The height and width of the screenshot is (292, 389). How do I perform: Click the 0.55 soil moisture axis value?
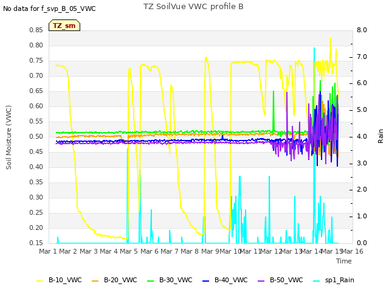pyautogui.click(x=36, y=122)
